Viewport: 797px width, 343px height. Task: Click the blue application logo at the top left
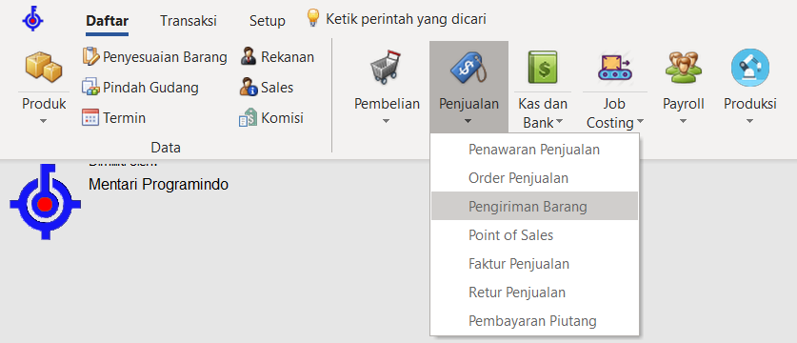[x=33, y=19]
